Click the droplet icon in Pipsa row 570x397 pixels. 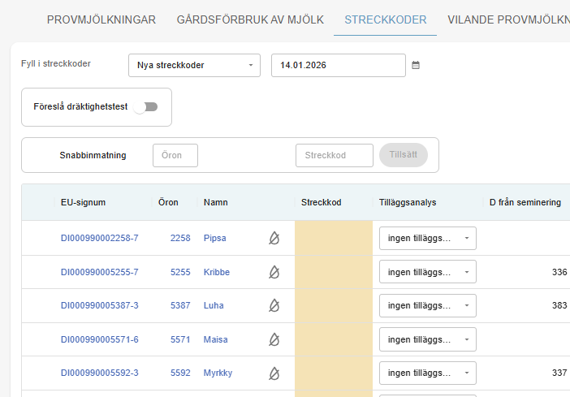tap(274, 238)
